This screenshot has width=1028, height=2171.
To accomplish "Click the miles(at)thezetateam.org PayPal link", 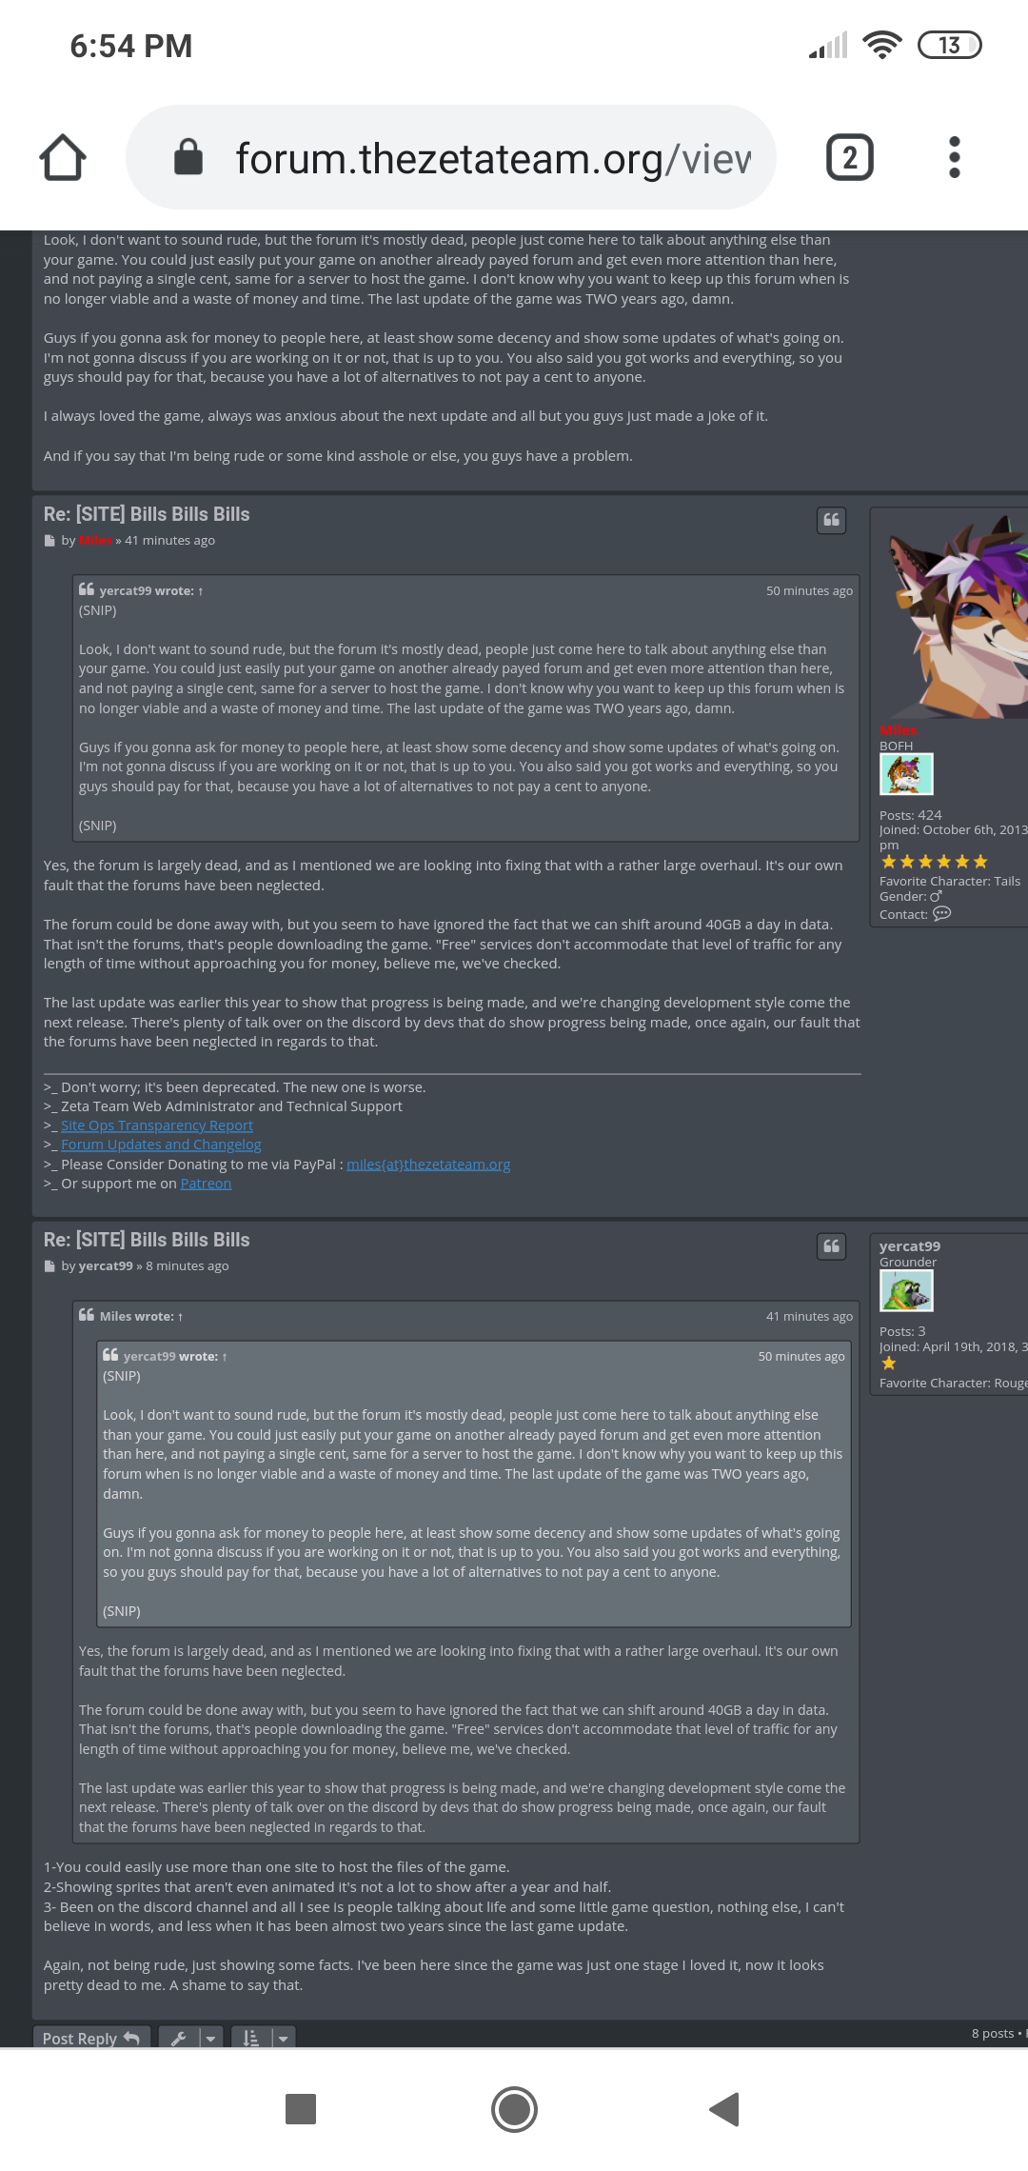I will 428,1165.
